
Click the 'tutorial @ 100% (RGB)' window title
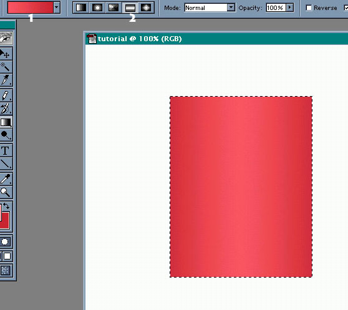[140, 39]
